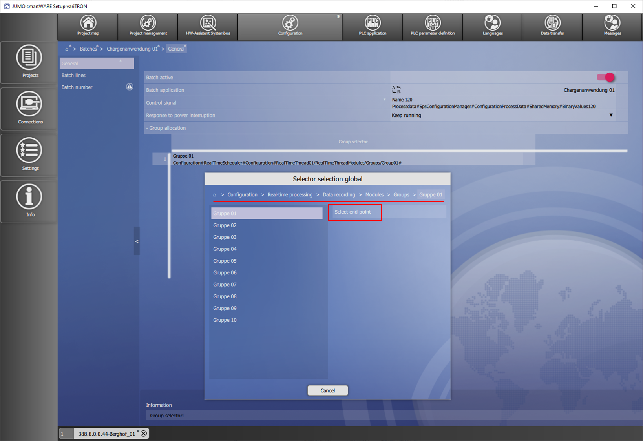The width and height of the screenshot is (643, 441).
Task: Open the Project map toolbar icon
Action: [x=88, y=26]
